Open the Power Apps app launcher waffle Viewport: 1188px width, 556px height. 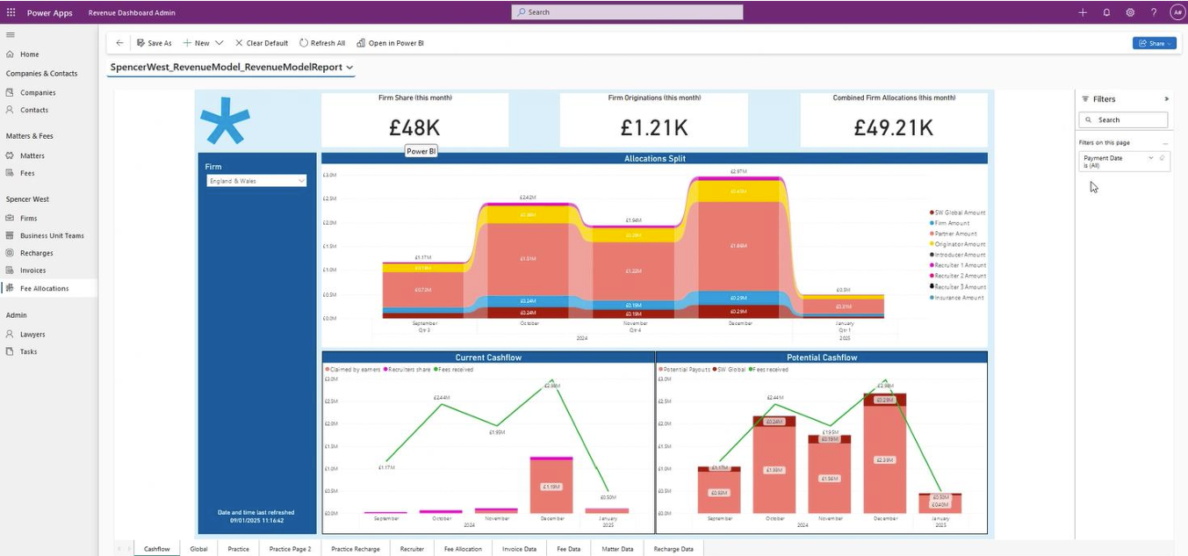tap(11, 12)
